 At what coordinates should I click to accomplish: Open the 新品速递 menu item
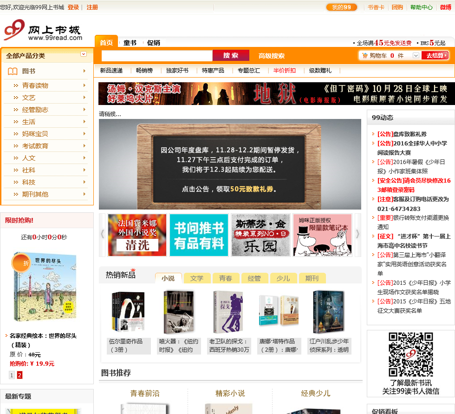111,70
